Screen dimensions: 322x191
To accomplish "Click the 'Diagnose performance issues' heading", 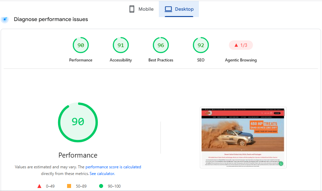I will [51, 19].
